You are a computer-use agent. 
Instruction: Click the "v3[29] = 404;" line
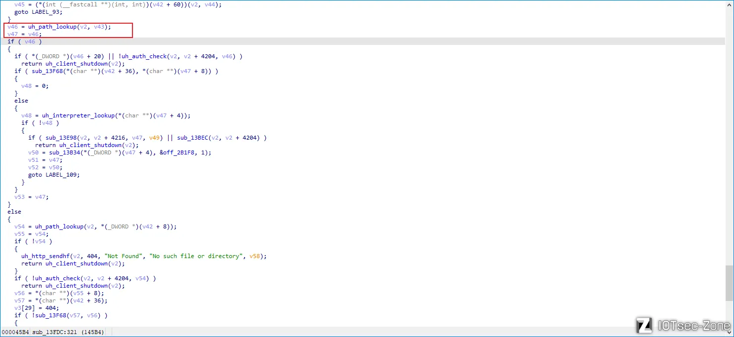point(37,308)
